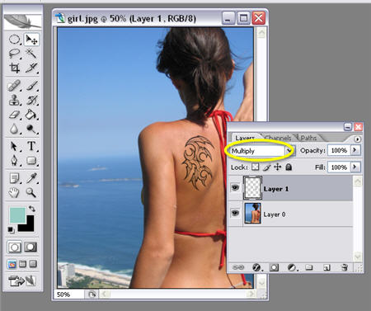Select the Crop tool

point(14,68)
